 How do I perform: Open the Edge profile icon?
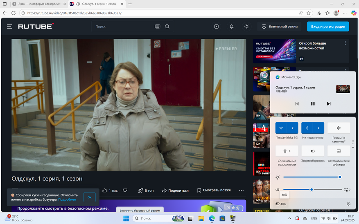(x=336, y=13)
